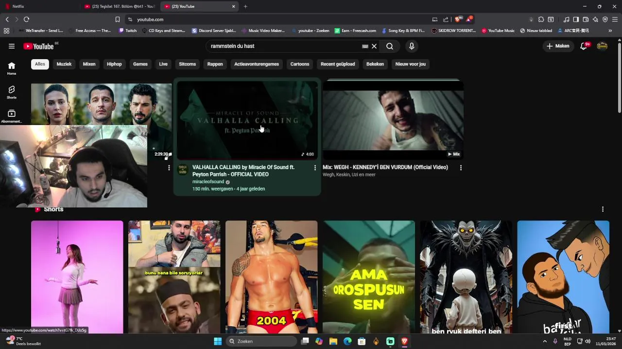The height and width of the screenshot is (349, 622).
Task: Open the Windows Start menu
Action: [218, 341]
